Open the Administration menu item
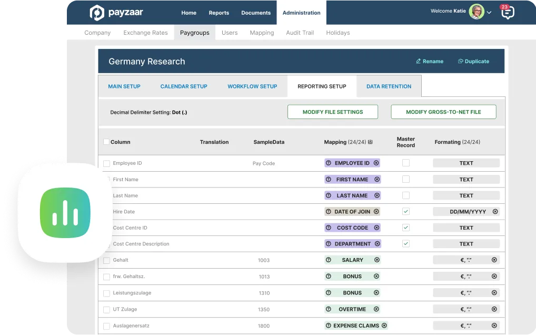Image resolution: width=536 pixels, height=335 pixels. click(301, 12)
